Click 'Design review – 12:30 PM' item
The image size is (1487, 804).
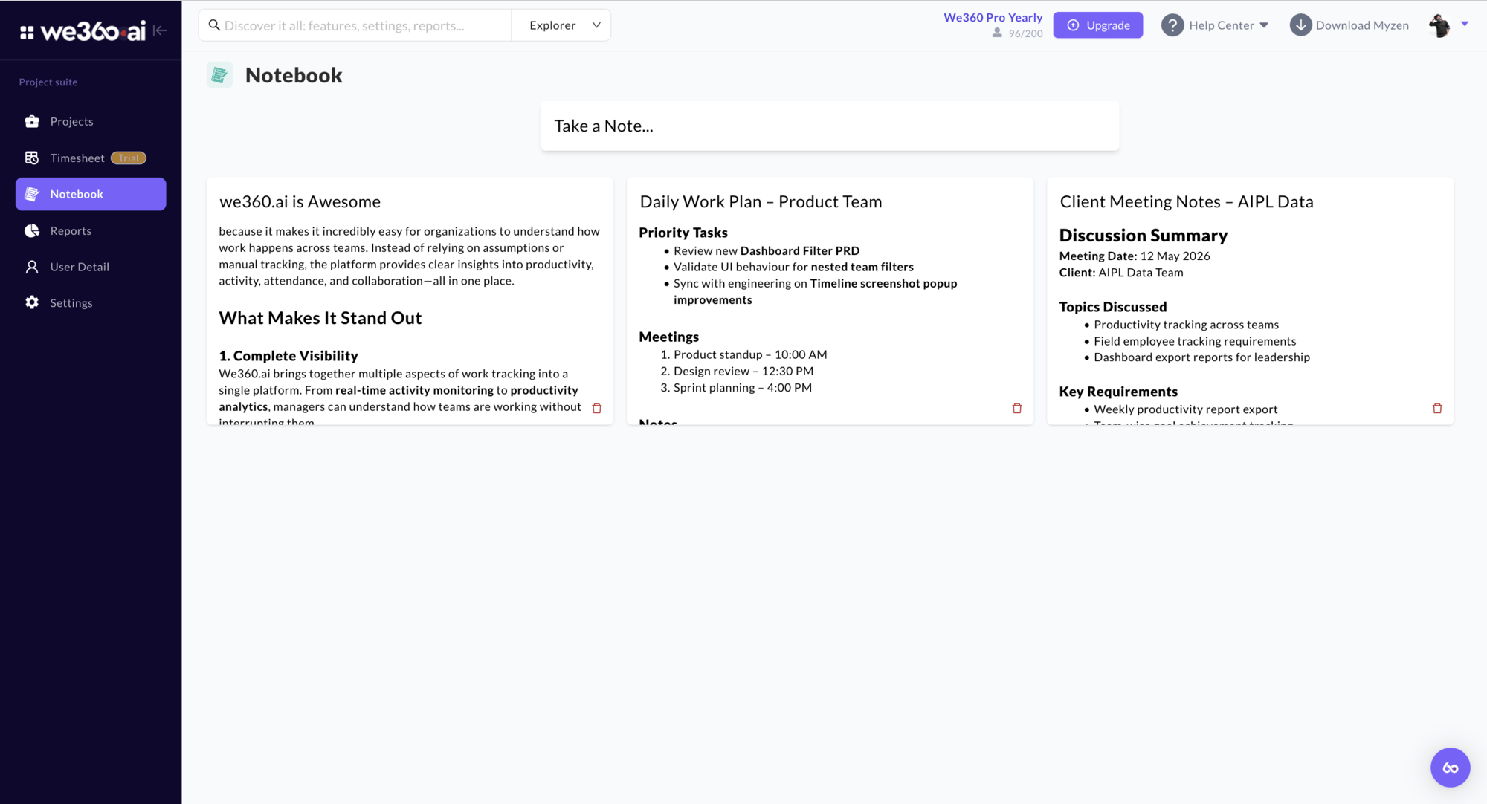pyautogui.click(x=743, y=371)
